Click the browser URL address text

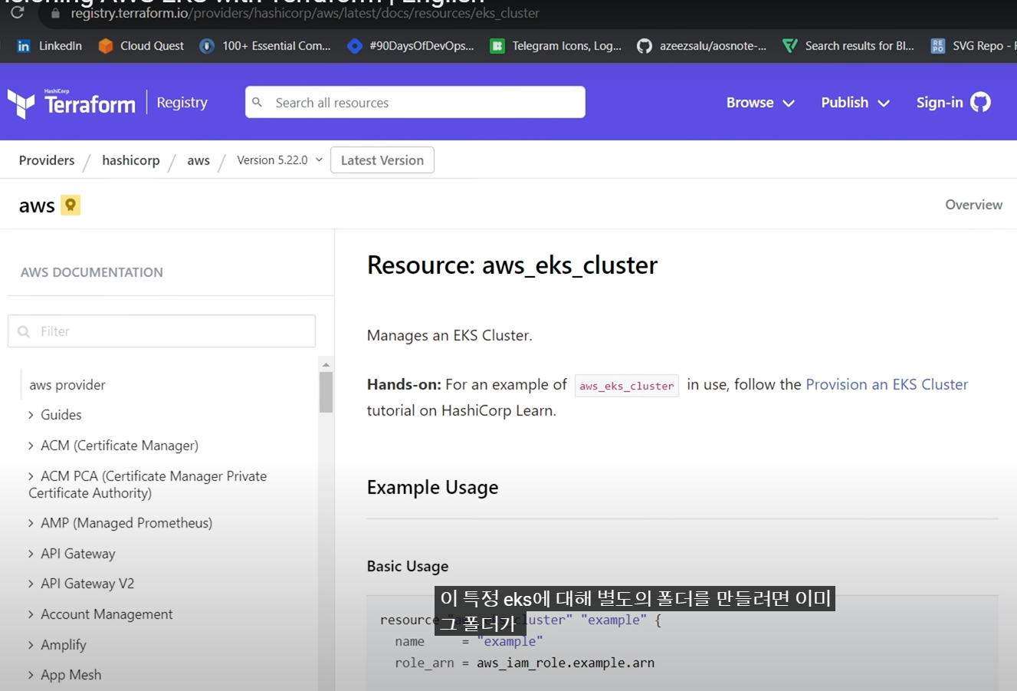pos(305,14)
